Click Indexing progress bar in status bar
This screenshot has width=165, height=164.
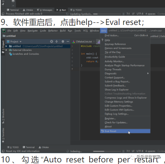(107, 151)
